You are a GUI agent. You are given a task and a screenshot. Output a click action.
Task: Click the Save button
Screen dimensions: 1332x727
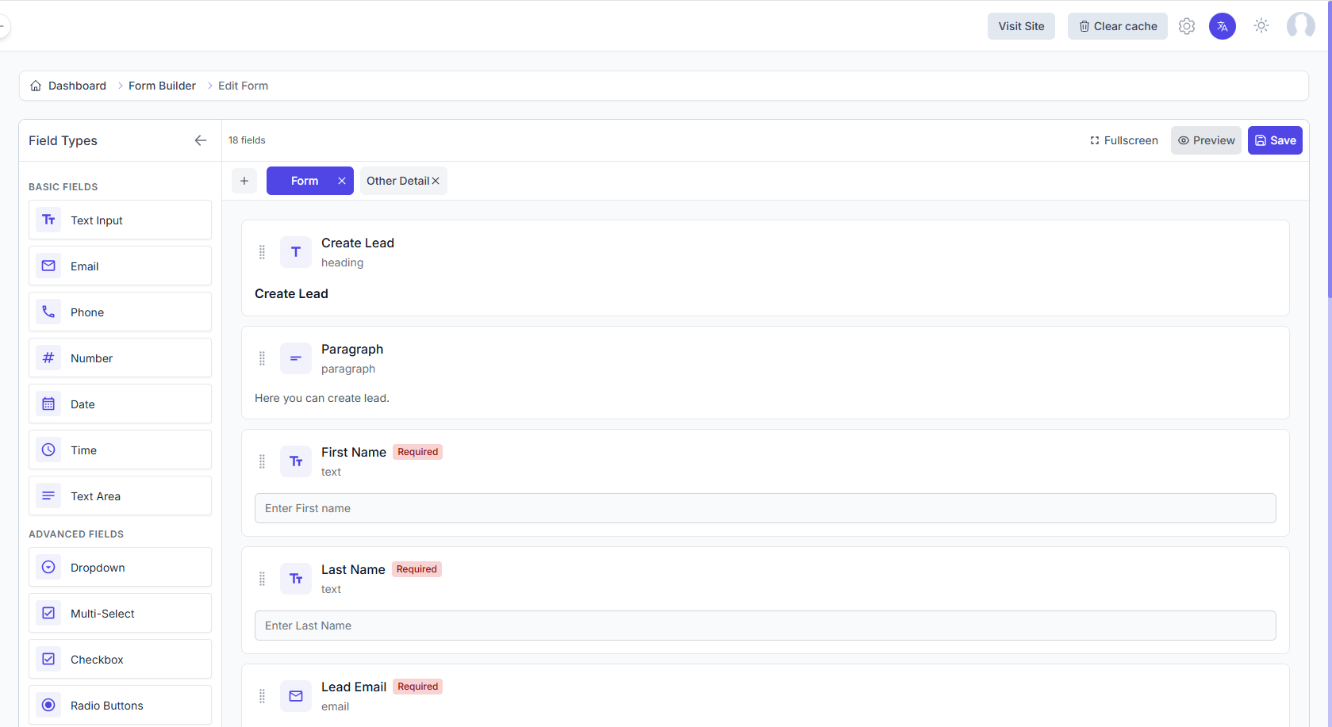tap(1274, 140)
